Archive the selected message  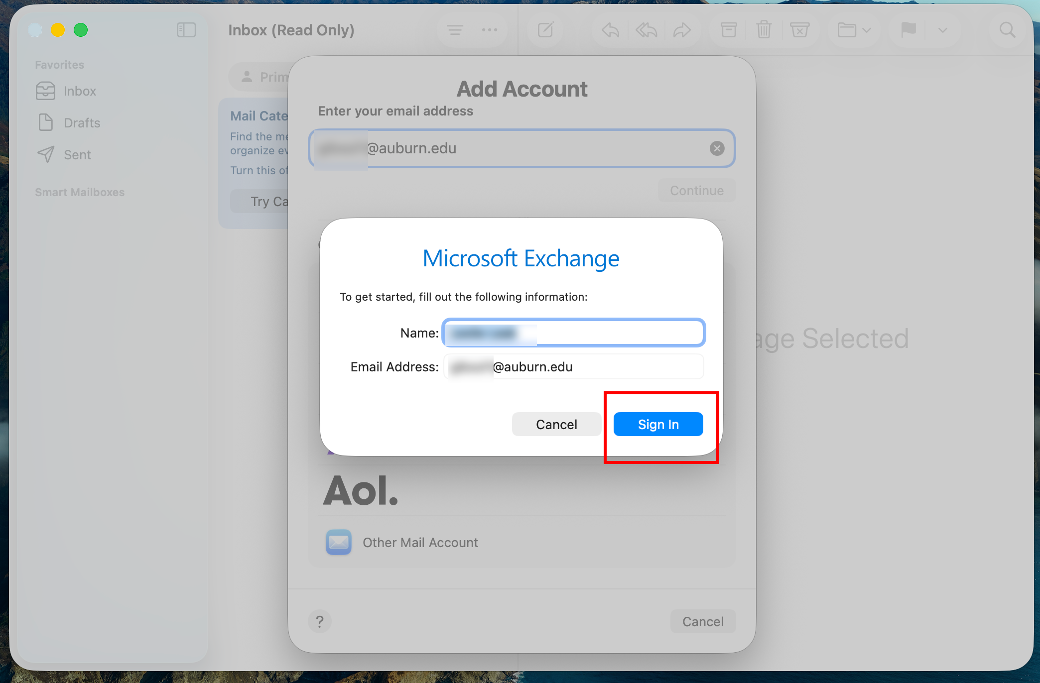click(x=729, y=30)
